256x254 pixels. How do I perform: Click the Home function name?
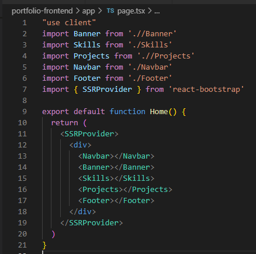(x=159, y=112)
